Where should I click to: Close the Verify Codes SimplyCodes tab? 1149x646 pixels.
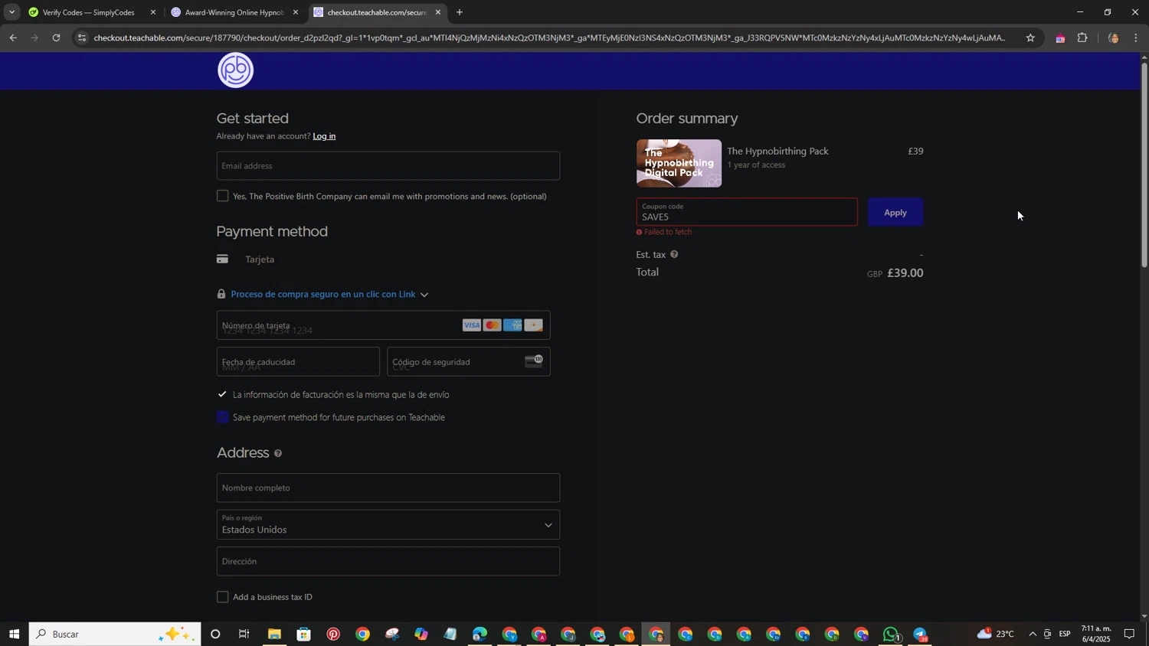point(153,12)
